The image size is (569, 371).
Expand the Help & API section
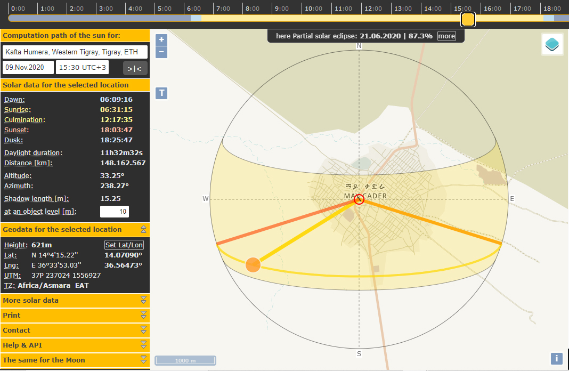coord(143,345)
